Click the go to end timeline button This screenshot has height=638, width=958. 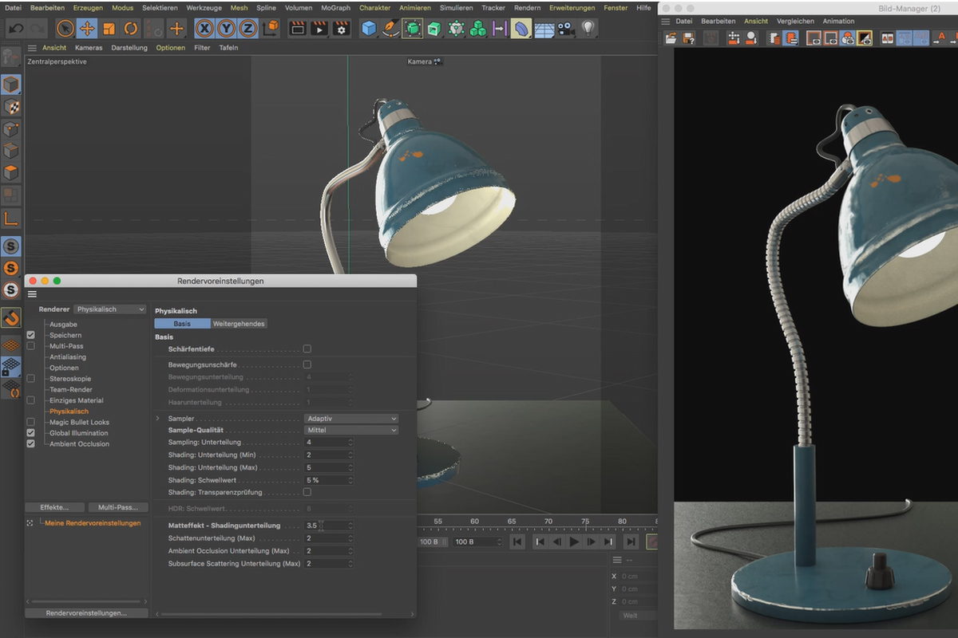[x=631, y=542]
